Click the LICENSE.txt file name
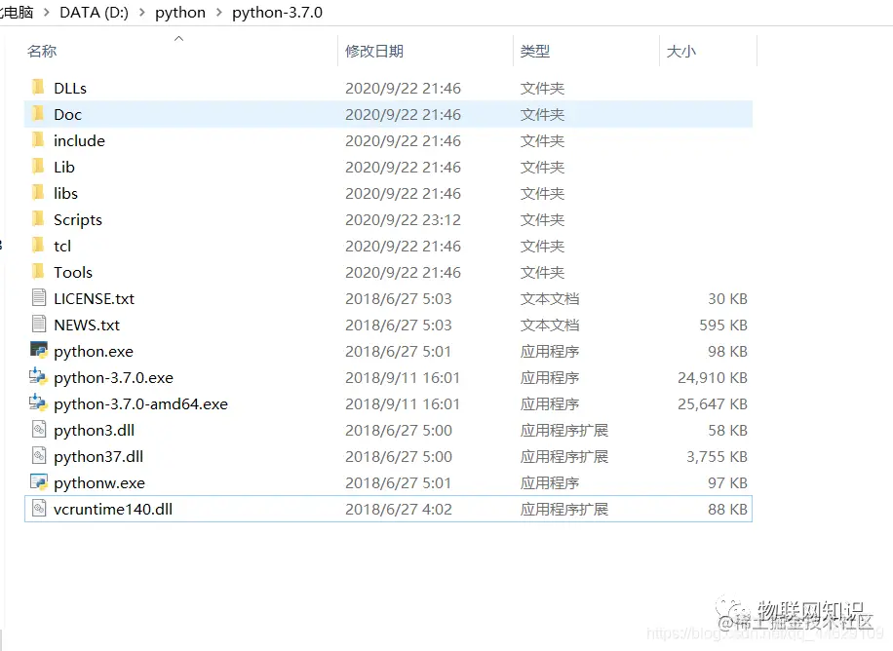 point(94,298)
